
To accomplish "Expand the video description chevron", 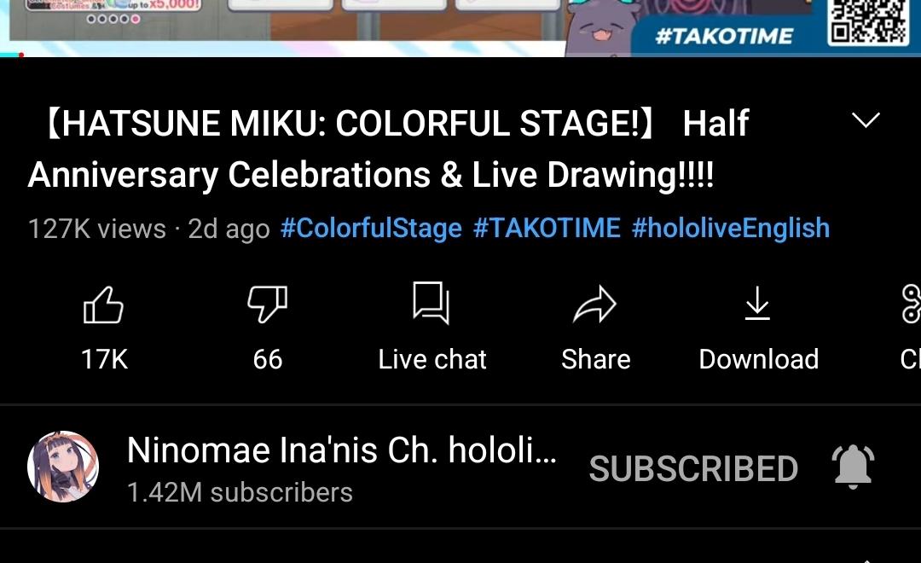I will [866, 120].
